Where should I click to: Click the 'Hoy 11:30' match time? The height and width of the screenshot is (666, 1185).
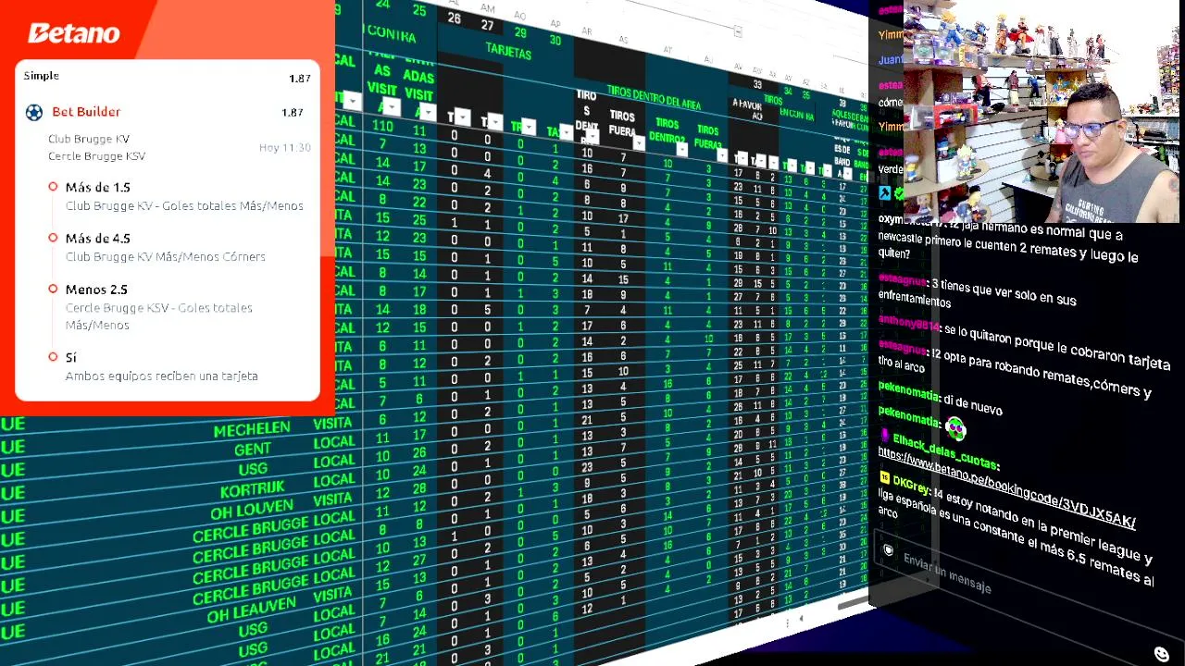click(284, 148)
